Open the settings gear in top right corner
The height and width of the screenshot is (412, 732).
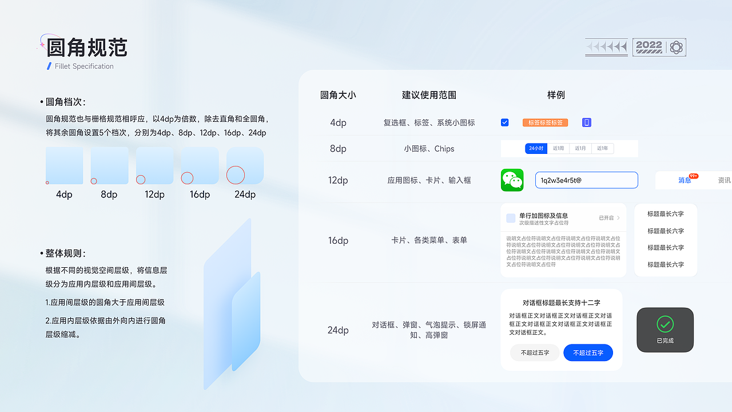[x=676, y=47]
